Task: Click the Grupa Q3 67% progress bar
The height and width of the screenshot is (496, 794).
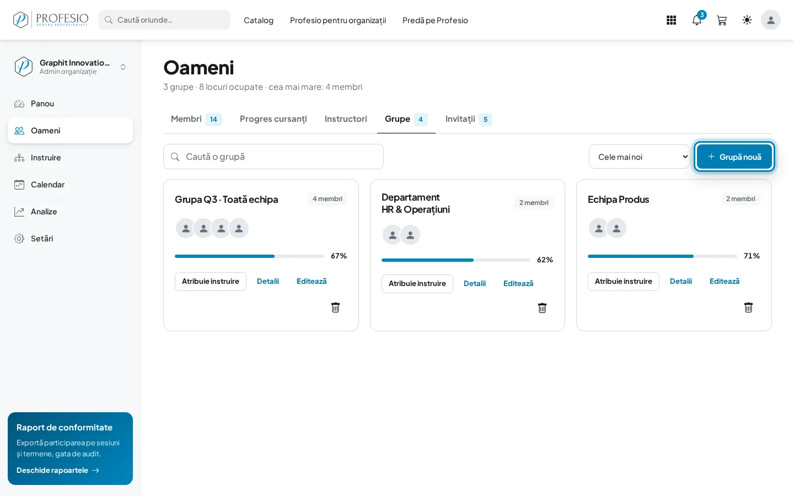Action: (249, 256)
